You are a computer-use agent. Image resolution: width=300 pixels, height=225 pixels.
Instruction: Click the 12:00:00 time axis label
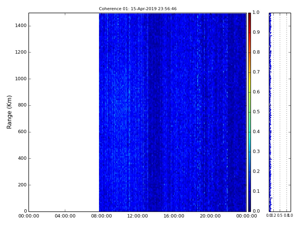pyautogui.click(x=138, y=216)
